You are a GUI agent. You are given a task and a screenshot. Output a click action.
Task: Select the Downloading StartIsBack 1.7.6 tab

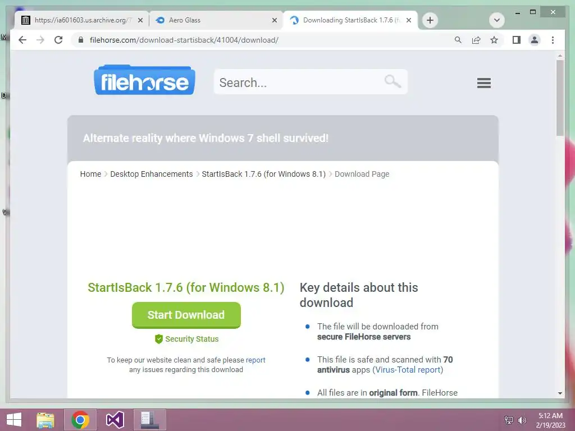click(x=350, y=20)
